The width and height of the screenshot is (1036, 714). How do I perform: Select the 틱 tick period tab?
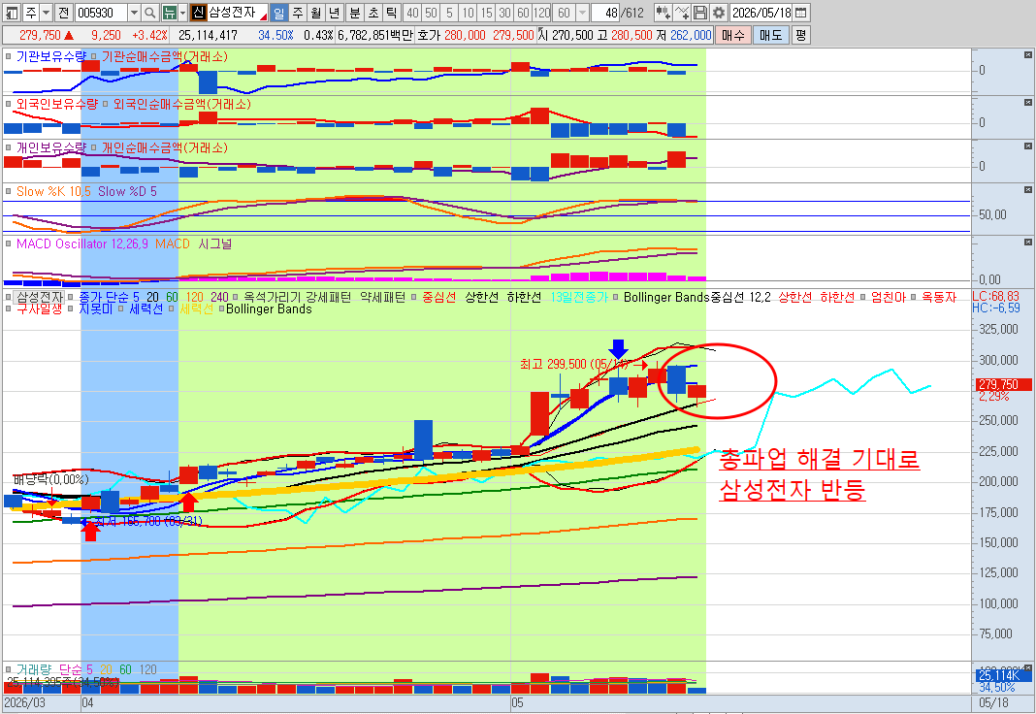(392, 13)
